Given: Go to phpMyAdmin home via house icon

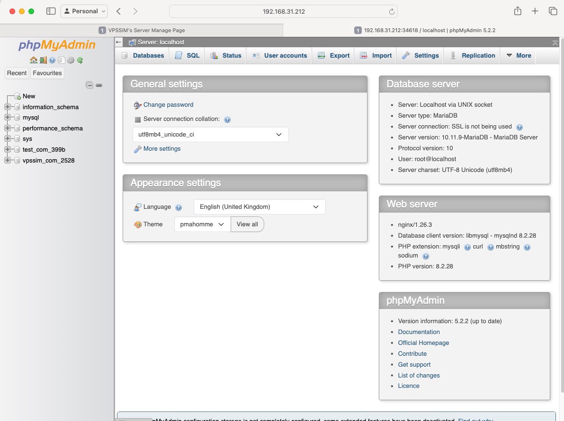Looking at the screenshot, I should click(34, 60).
